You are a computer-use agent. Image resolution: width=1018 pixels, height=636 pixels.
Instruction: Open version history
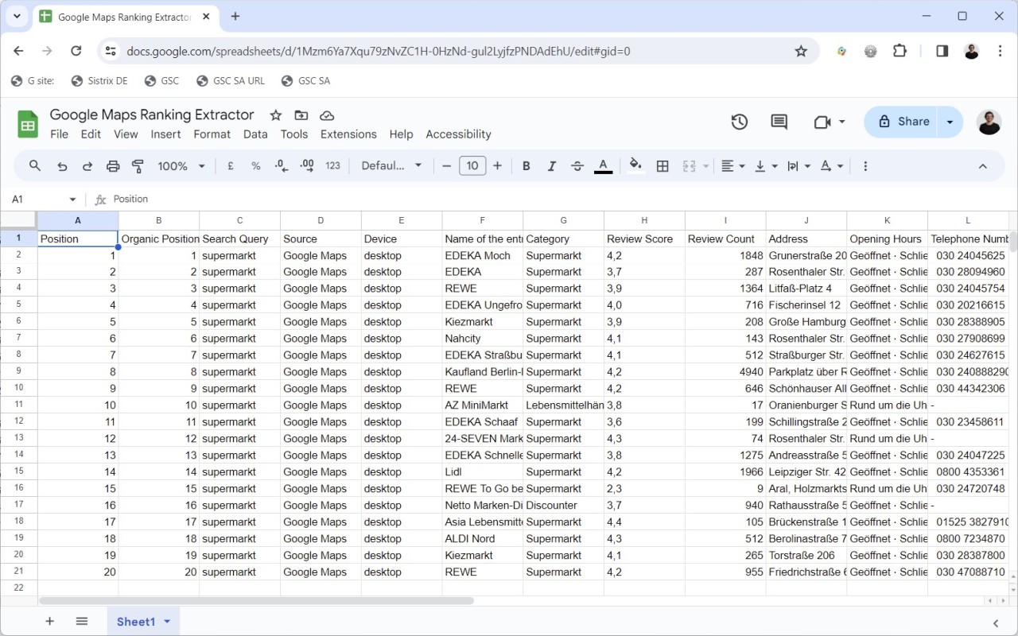tap(738, 122)
